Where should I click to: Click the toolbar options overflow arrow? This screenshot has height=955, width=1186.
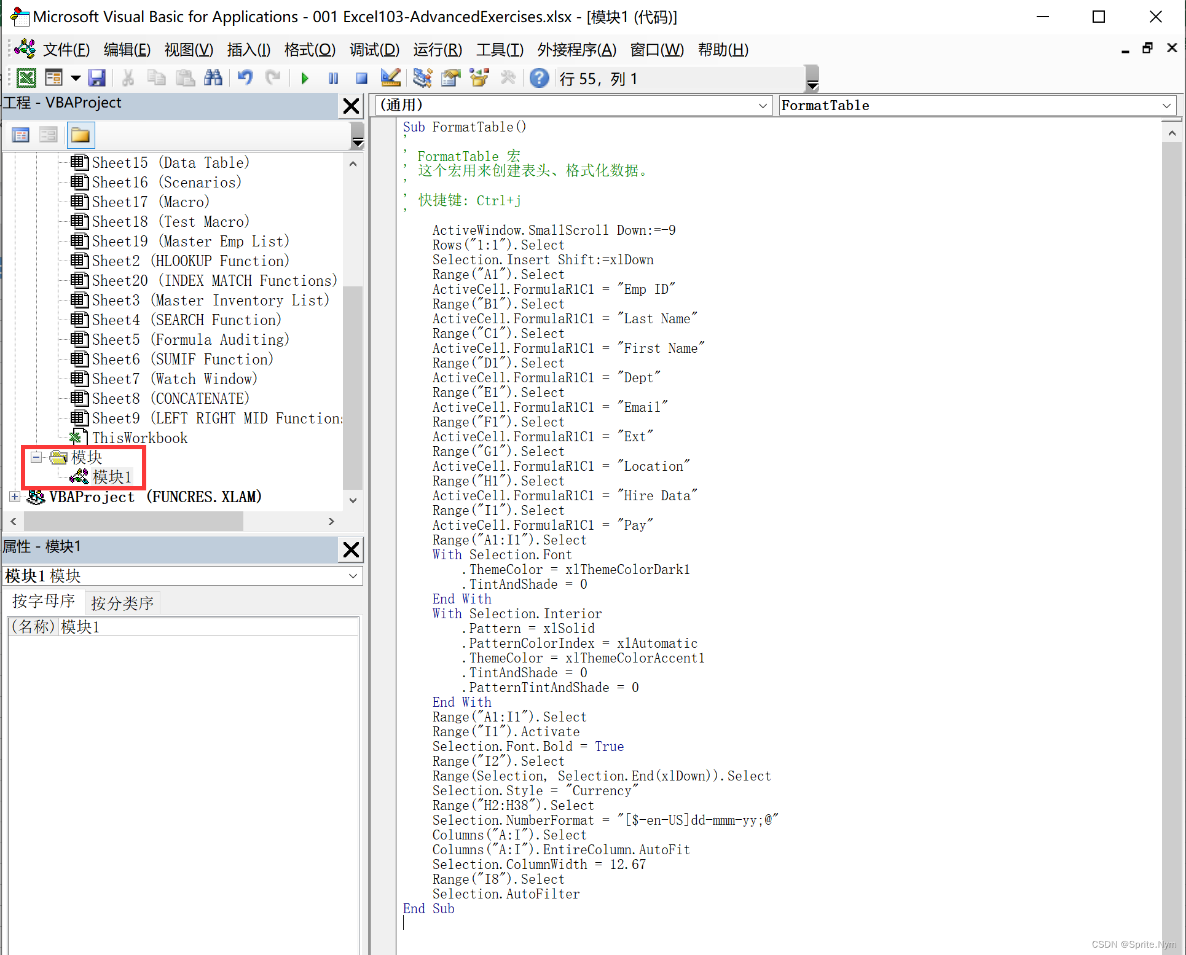point(812,79)
